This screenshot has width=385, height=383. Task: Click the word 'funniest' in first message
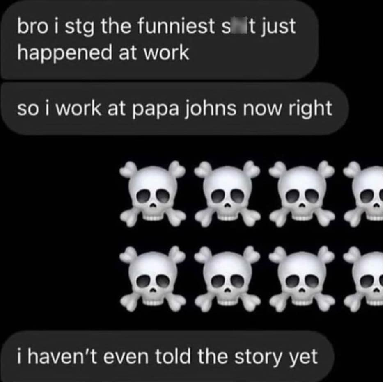point(176,26)
